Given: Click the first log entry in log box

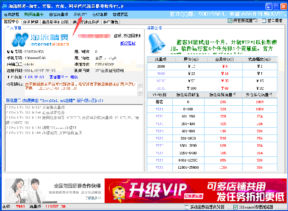Looking at the screenshot, I should click(35, 107).
